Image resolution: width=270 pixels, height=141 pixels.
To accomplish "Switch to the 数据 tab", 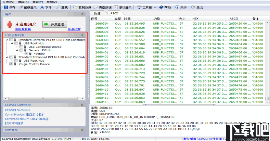I will tap(97, 13).
